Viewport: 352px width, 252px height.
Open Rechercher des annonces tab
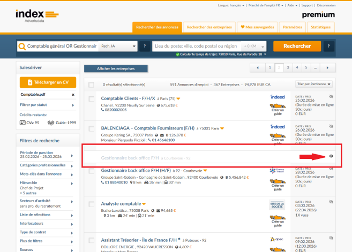157,27
